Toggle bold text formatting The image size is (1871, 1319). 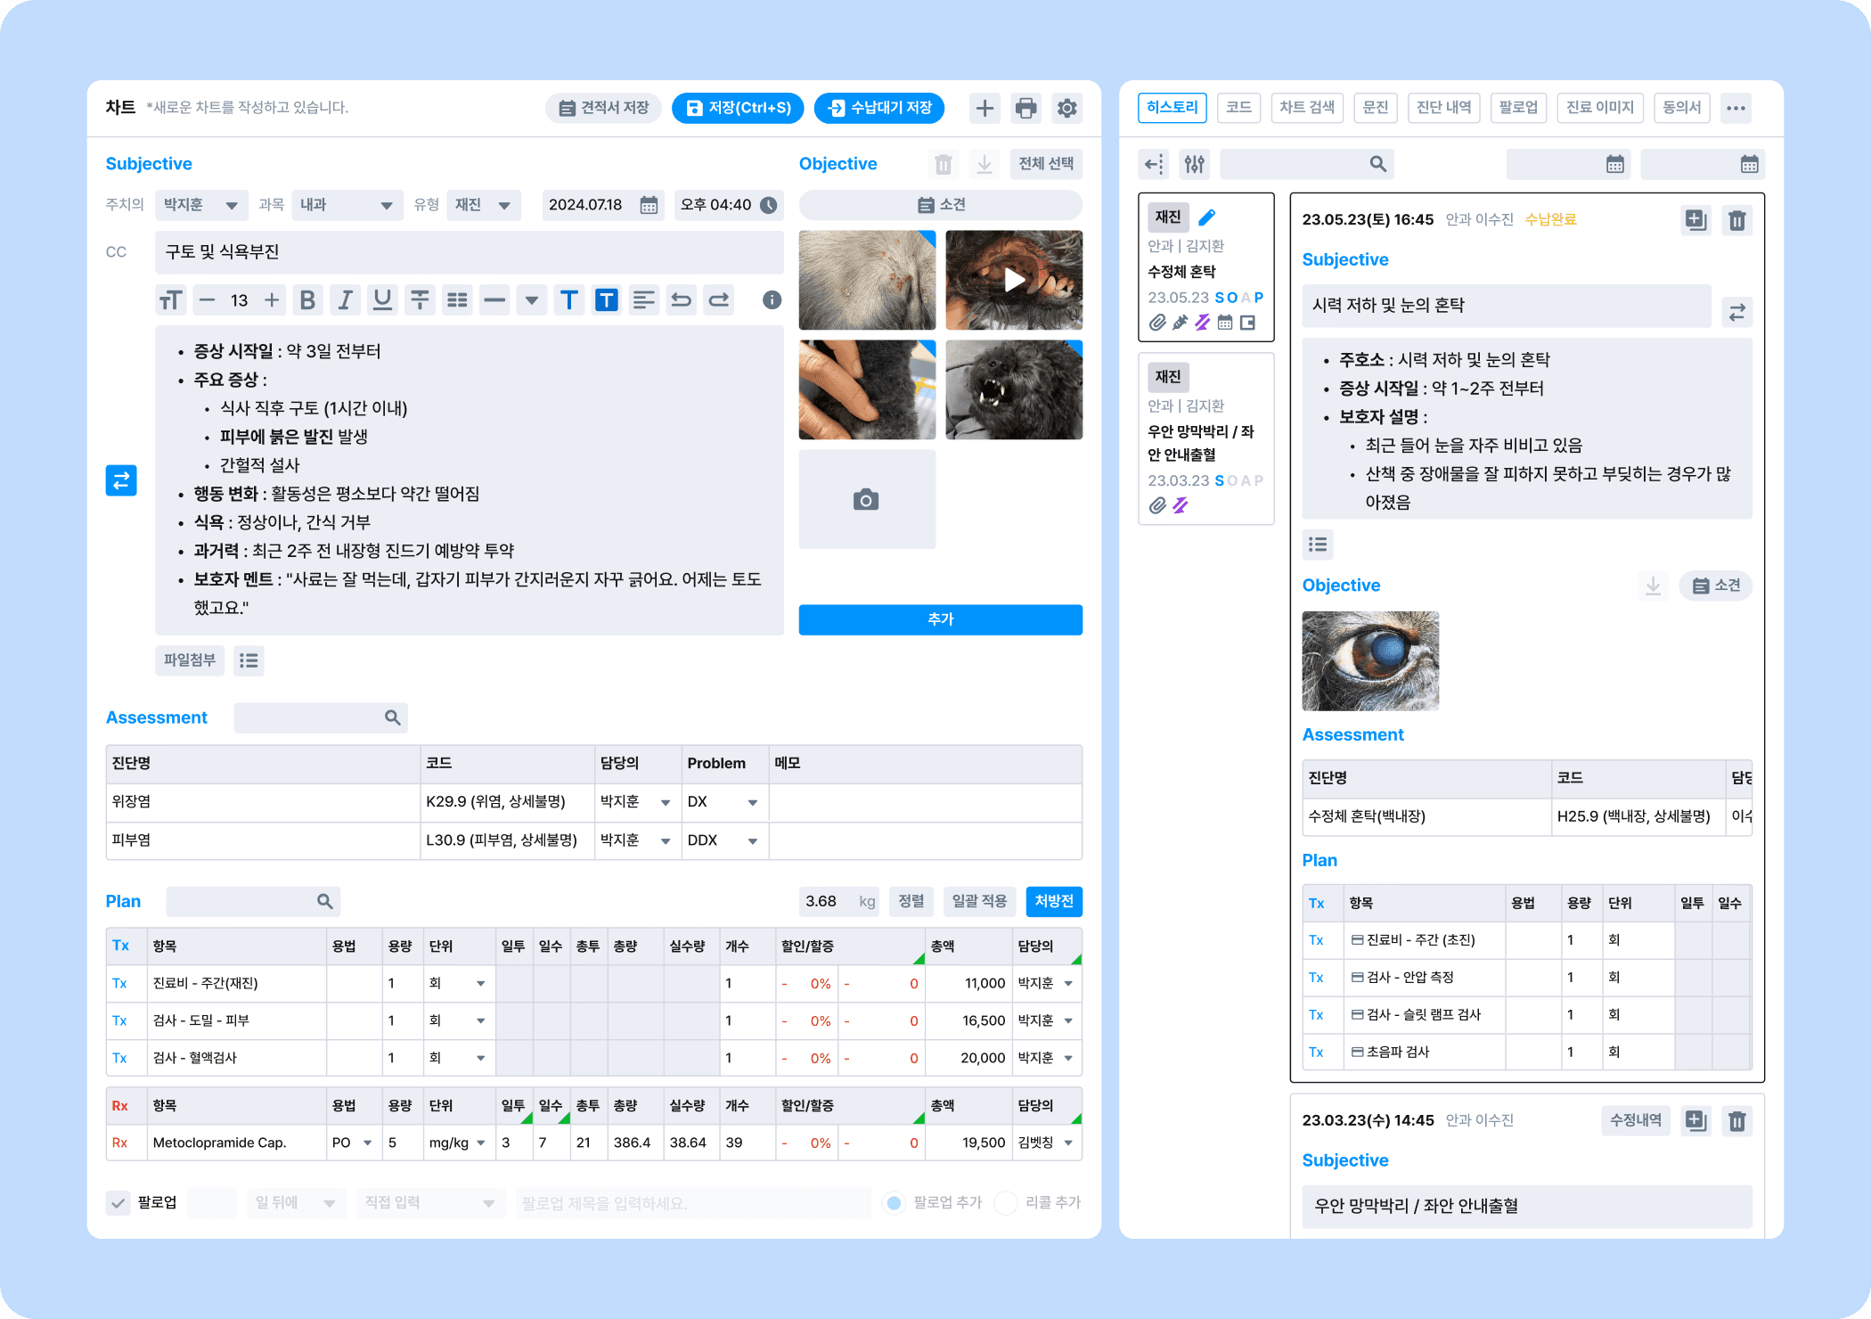[x=307, y=300]
